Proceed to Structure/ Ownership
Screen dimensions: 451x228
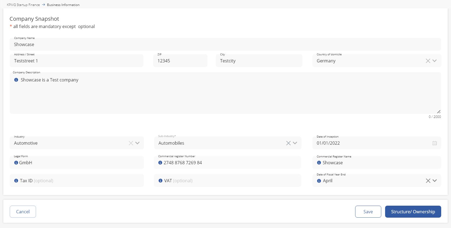[413, 212]
